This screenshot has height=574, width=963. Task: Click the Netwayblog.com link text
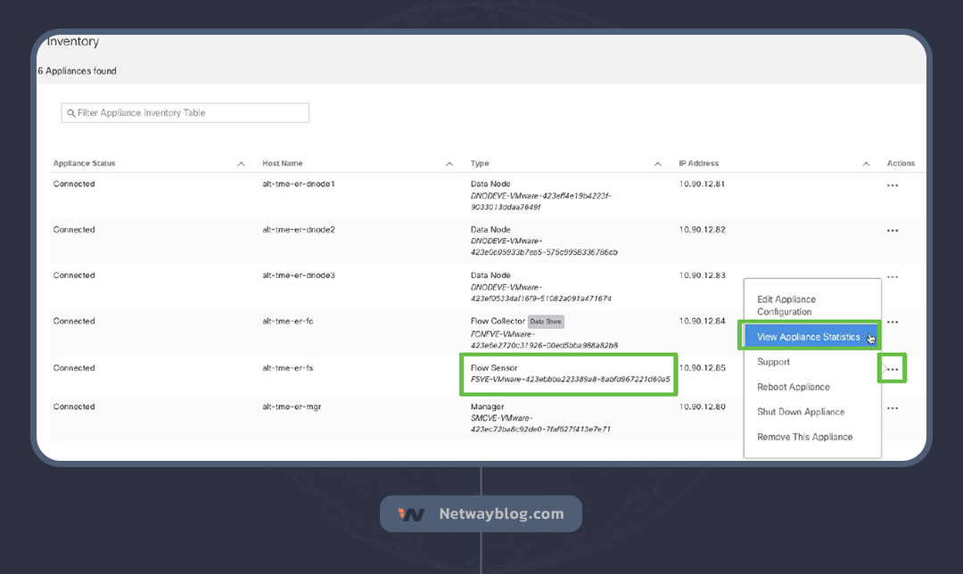point(501,514)
